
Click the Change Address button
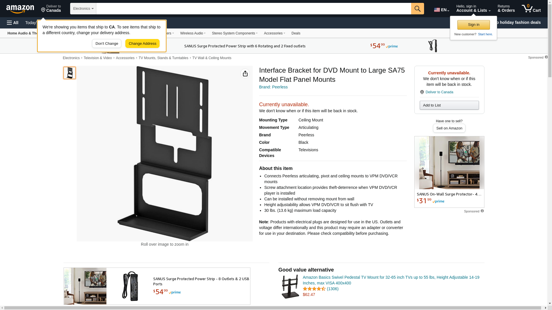(x=142, y=44)
